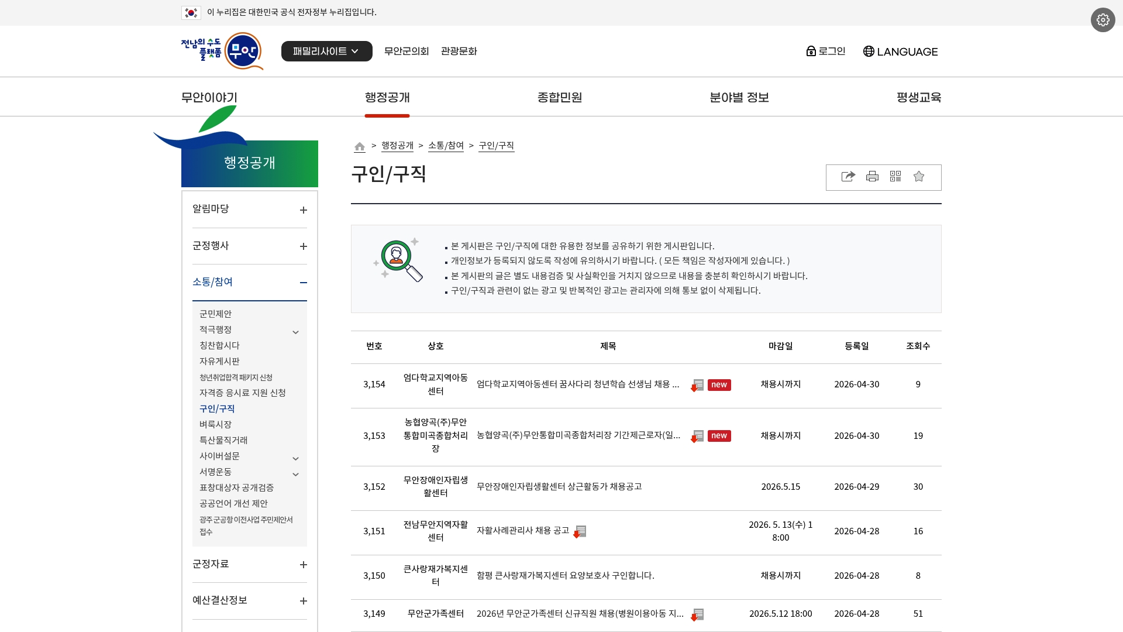The width and height of the screenshot is (1123, 632).
Task: Open 벼룩시장 in the sidebar
Action: click(x=215, y=425)
